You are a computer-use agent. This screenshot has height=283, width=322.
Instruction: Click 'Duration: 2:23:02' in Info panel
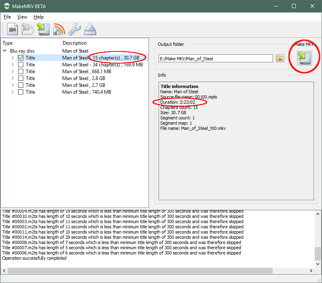click(177, 102)
